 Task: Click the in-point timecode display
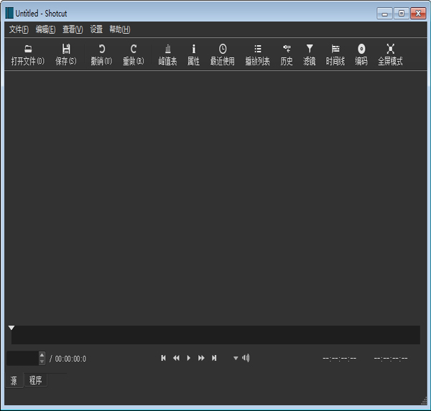point(339,359)
